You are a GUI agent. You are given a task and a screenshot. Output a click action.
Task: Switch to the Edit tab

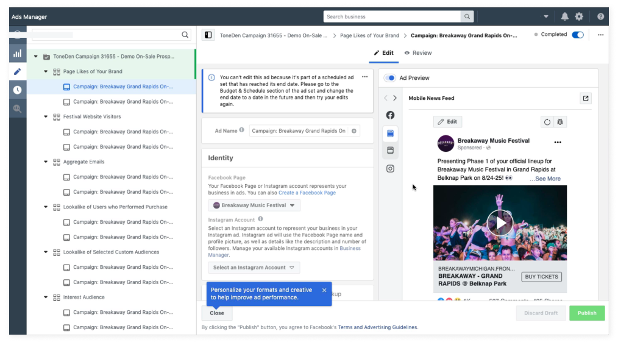(383, 53)
